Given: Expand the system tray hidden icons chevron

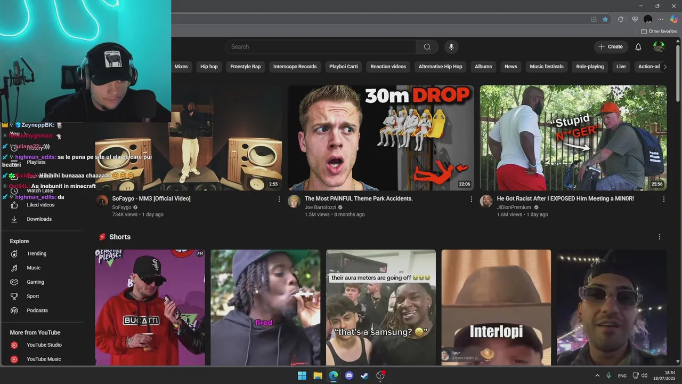Looking at the screenshot, I should [597, 375].
